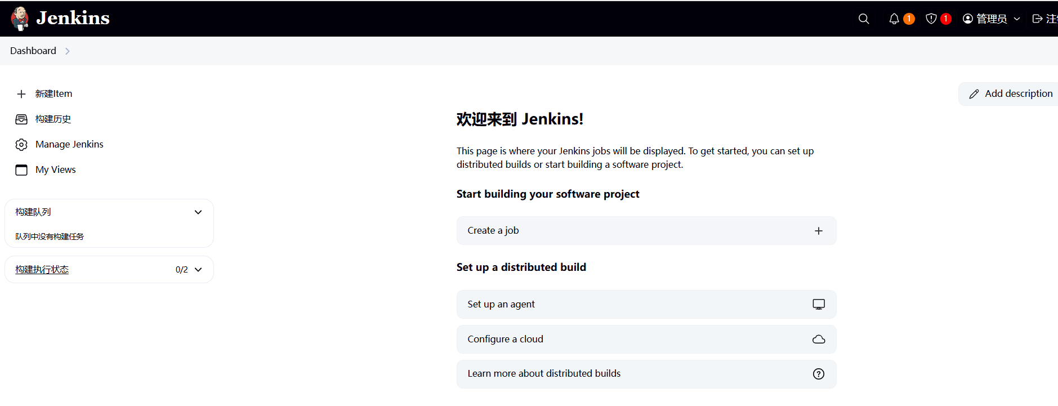Image resolution: width=1058 pixels, height=406 pixels.
Task: Open the Jenkins home title link
Action: pyautogui.click(x=73, y=18)
